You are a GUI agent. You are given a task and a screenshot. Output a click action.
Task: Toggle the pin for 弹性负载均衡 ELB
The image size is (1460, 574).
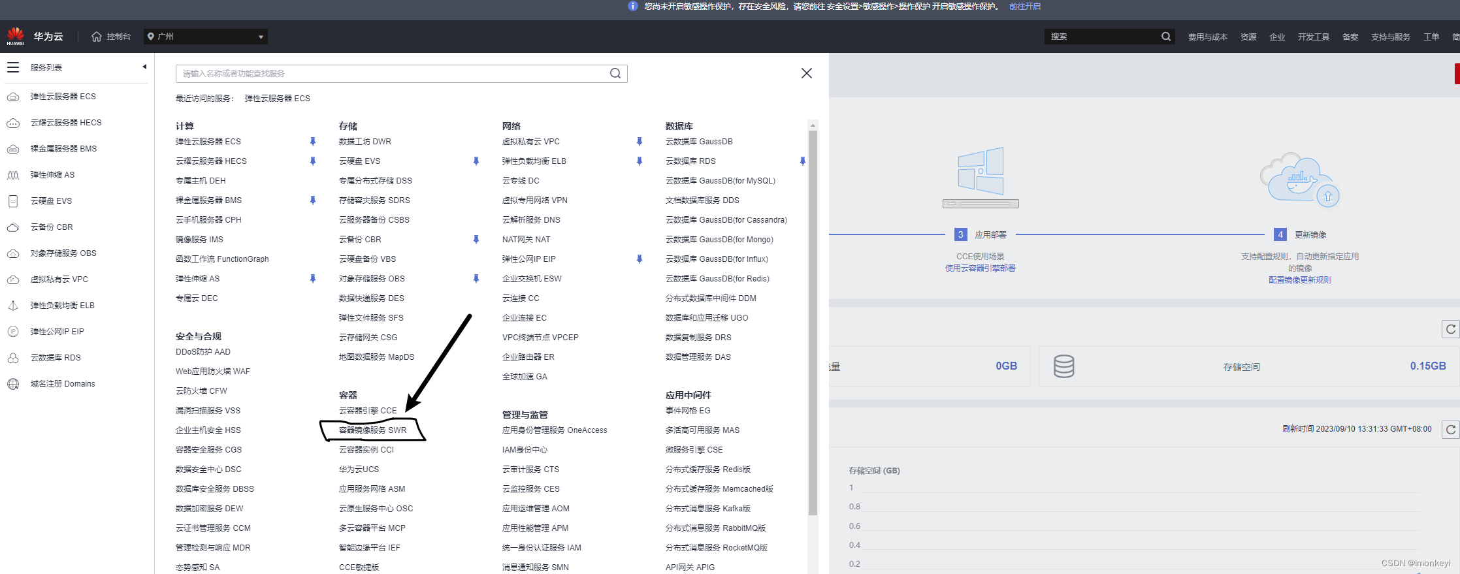click(x=640, y=161)
